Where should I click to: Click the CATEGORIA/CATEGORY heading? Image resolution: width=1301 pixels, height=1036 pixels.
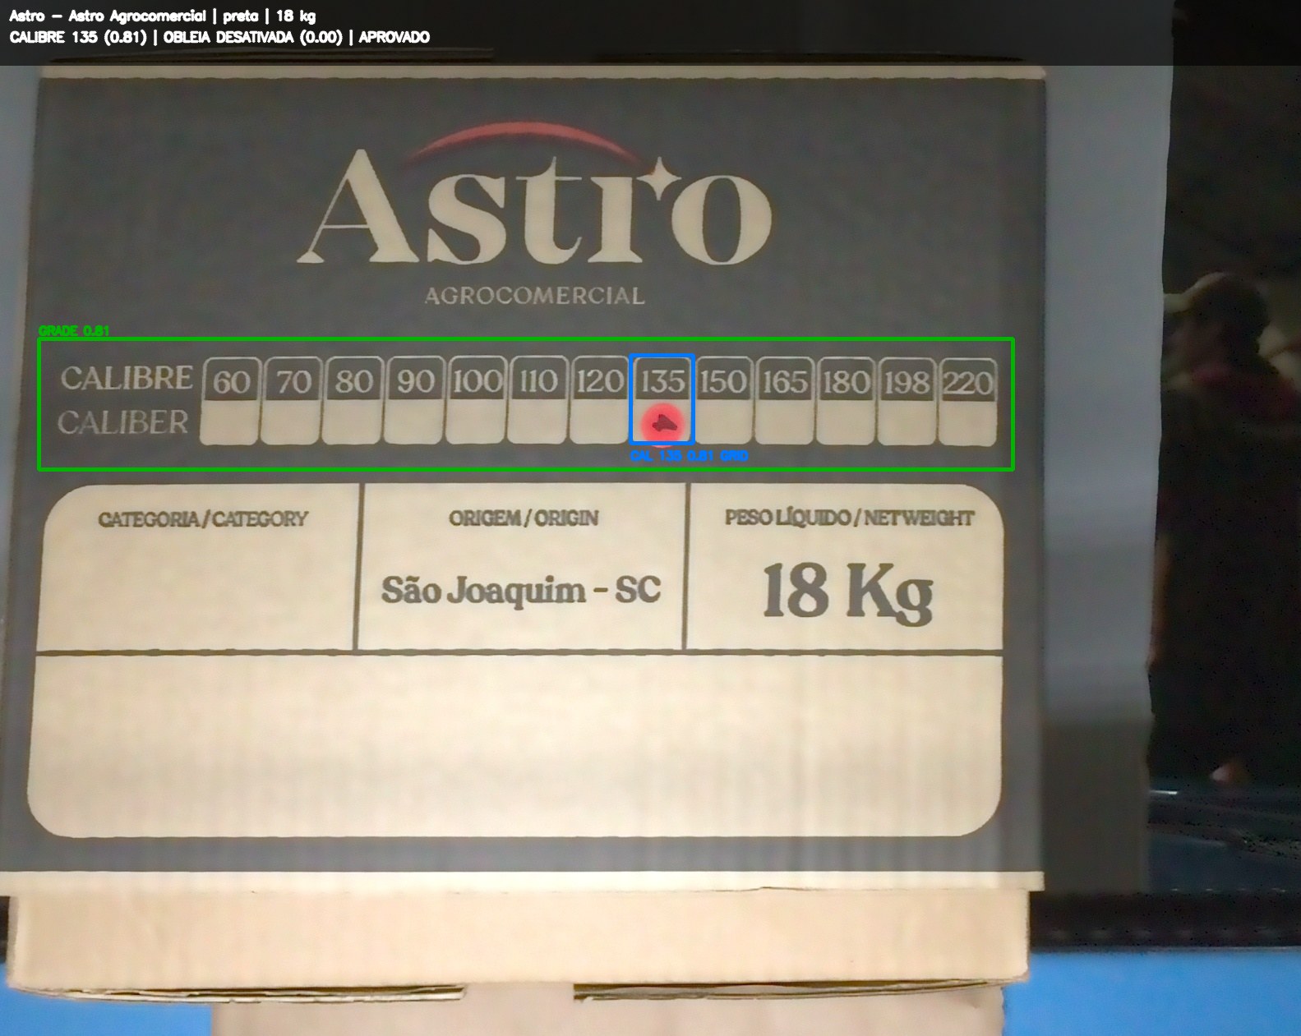203,519
